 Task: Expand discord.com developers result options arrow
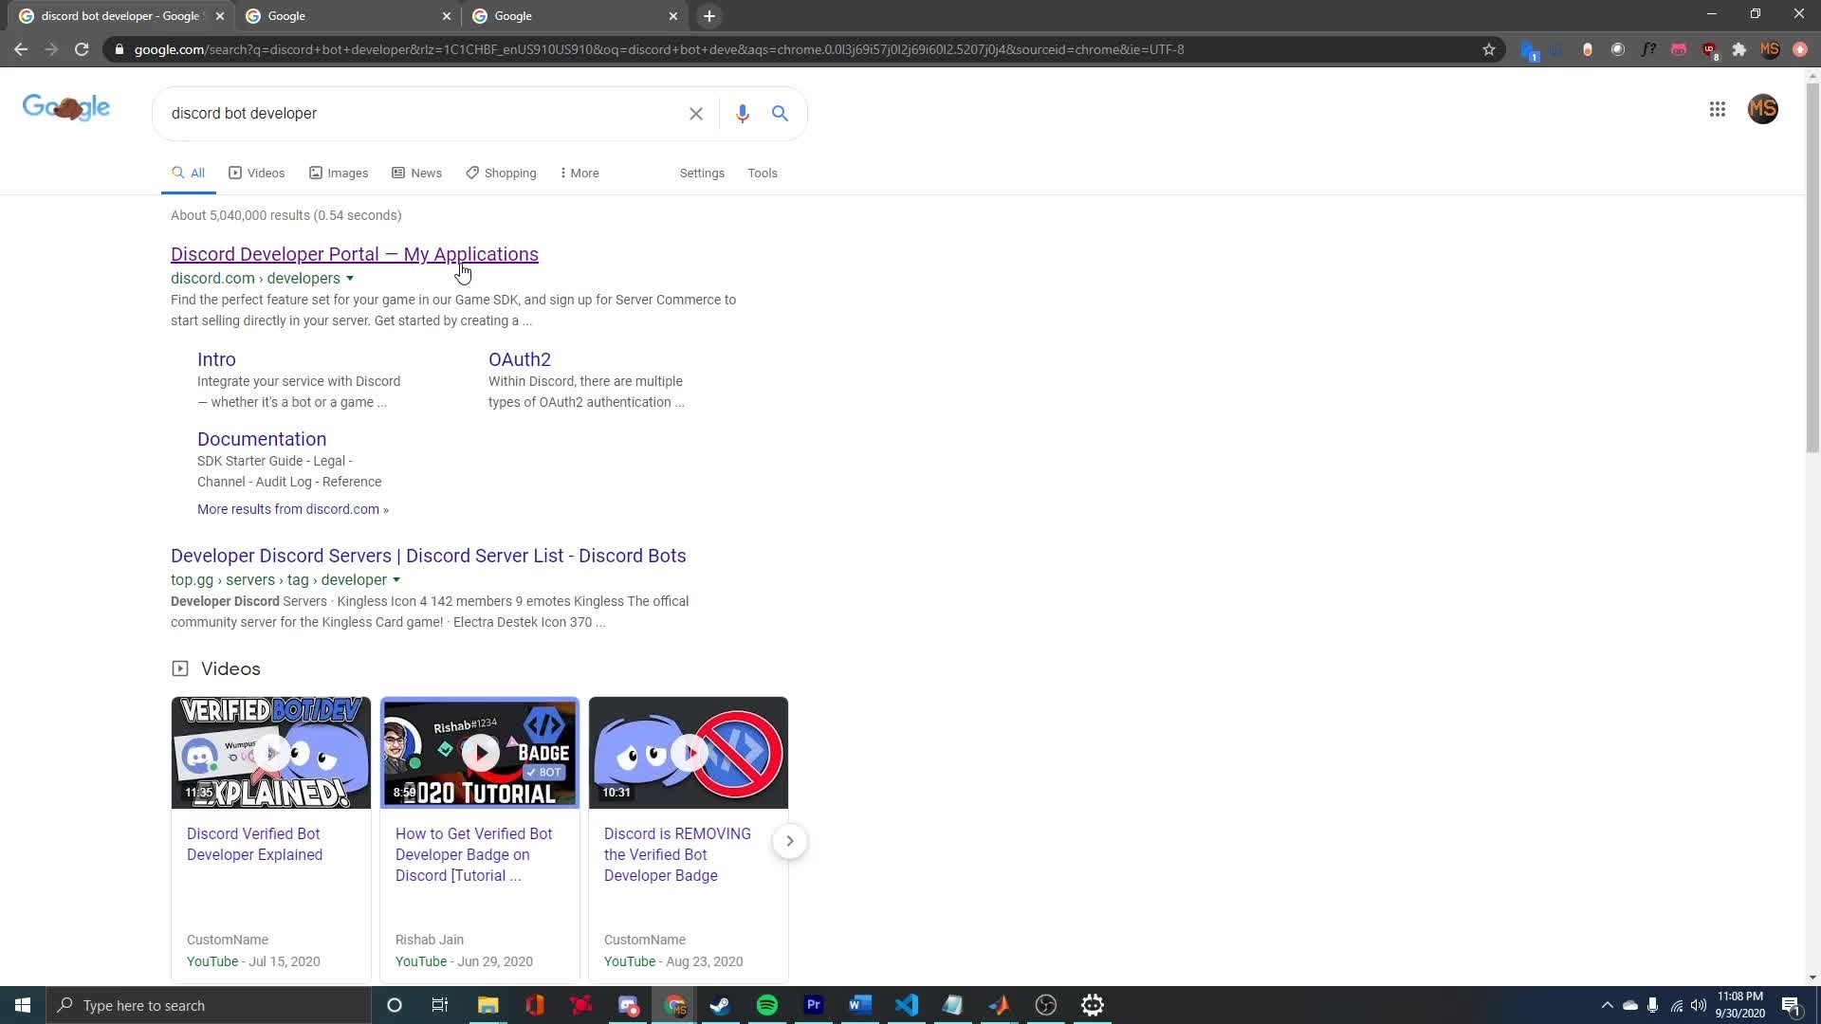point(350,279)
